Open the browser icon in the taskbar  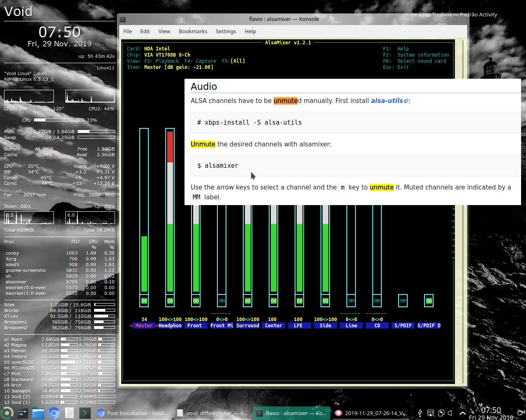click(53, 413)
